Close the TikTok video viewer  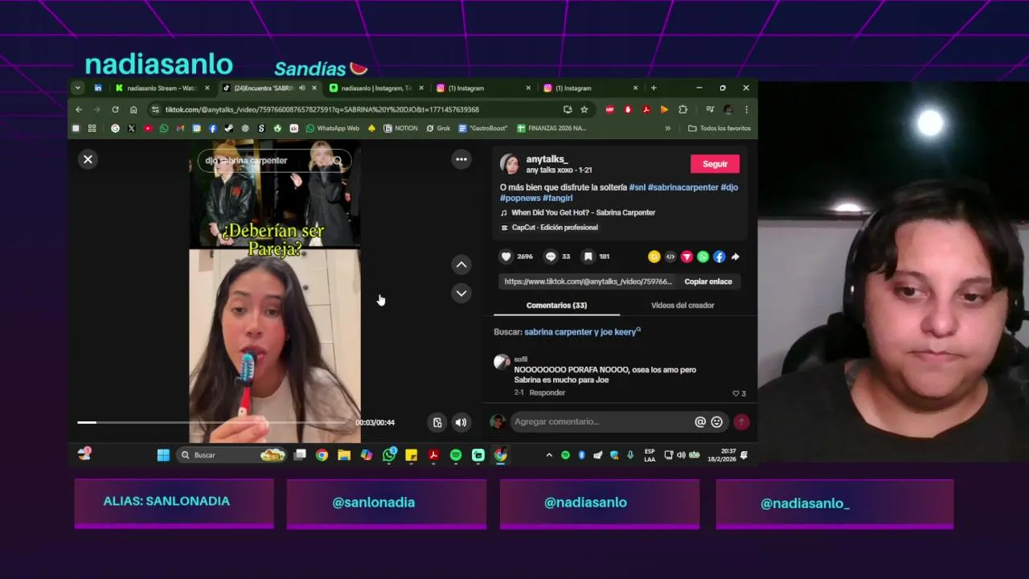pos(88,159)
